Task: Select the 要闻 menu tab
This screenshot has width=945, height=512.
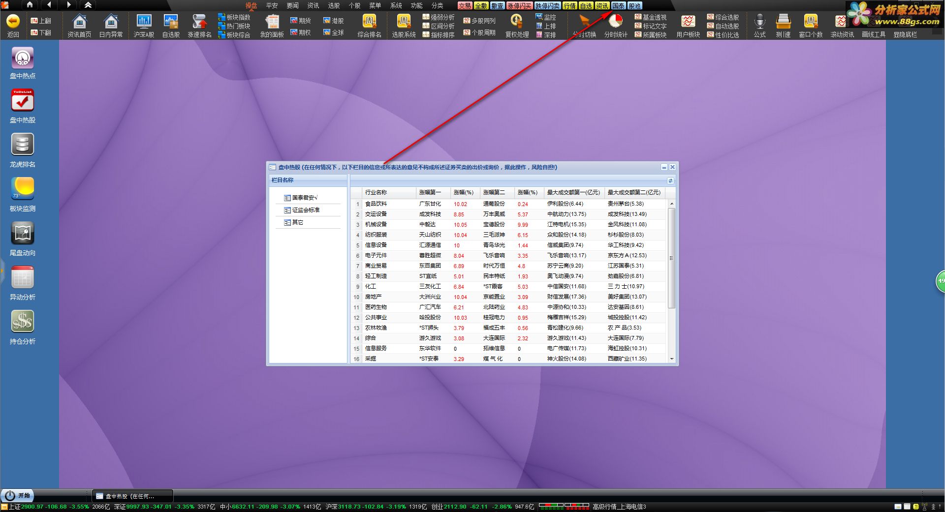Action: click(x=292, y=6)
